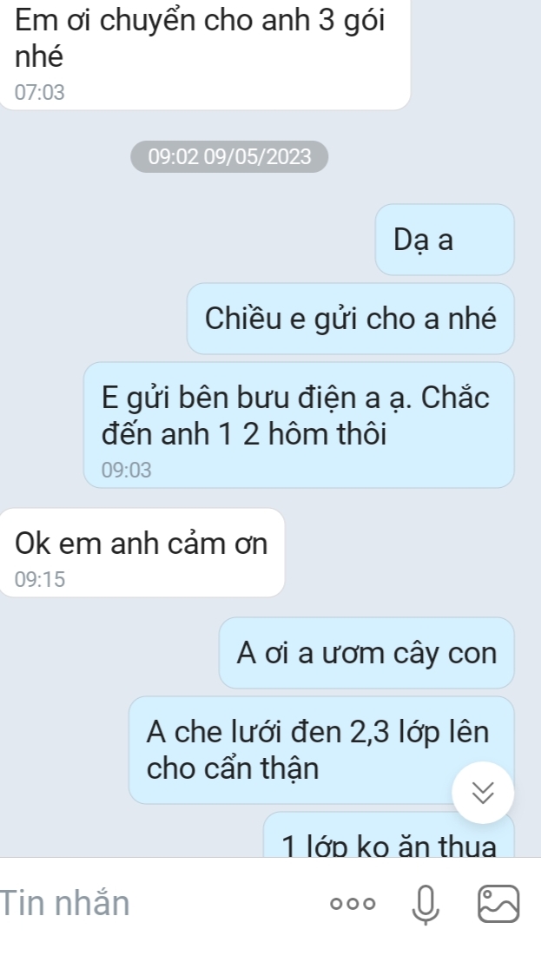Tap the 'Chiều e gửi cho a nhé' message

350,319
